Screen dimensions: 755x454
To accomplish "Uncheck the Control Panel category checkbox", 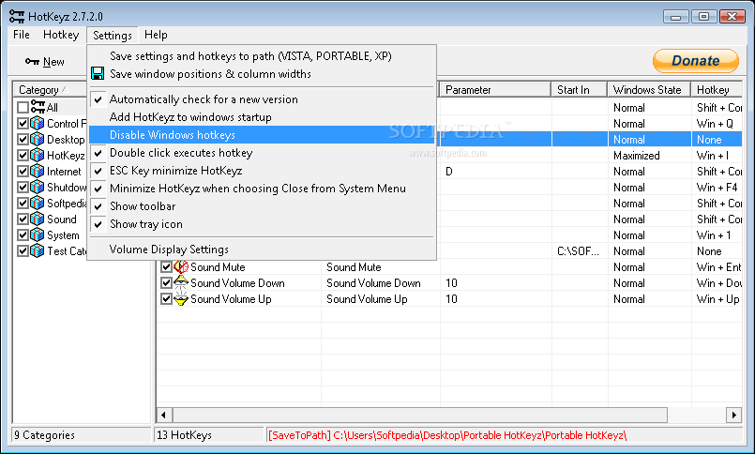I will point(23,123).
